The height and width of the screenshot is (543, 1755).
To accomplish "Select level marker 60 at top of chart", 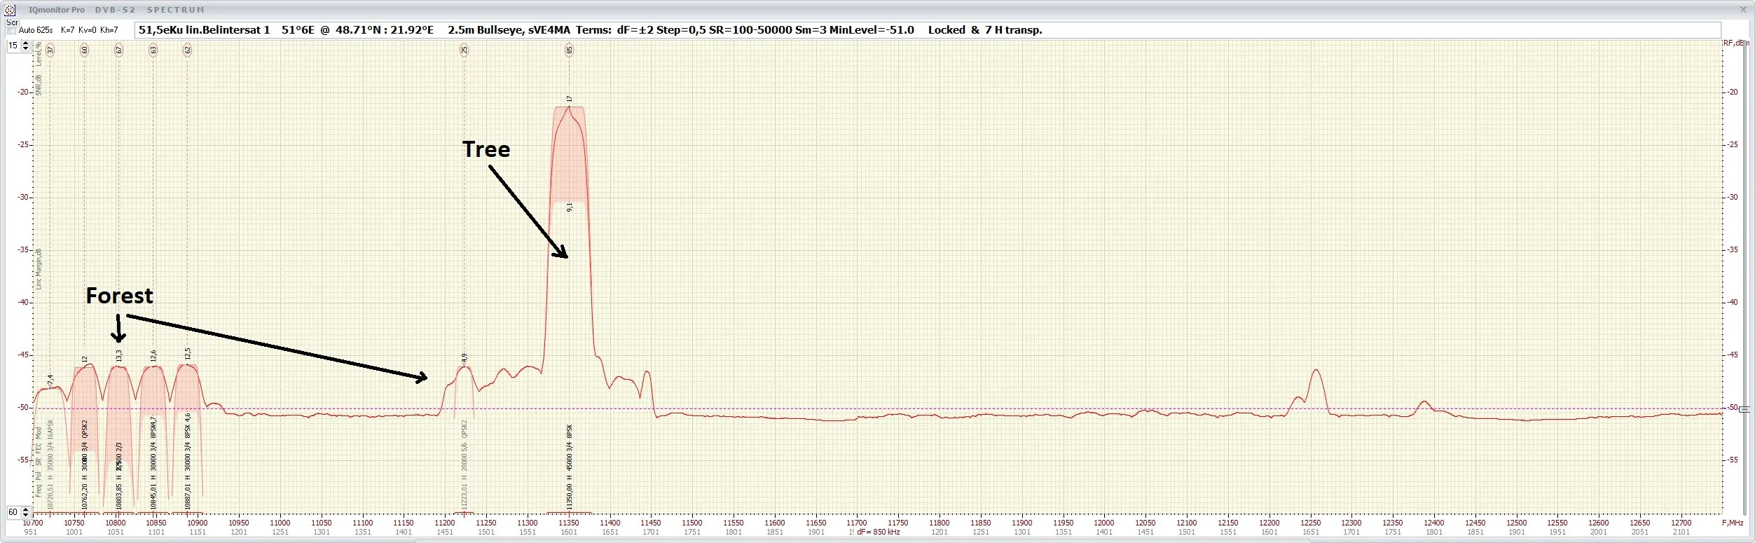I will coord(85,50).
